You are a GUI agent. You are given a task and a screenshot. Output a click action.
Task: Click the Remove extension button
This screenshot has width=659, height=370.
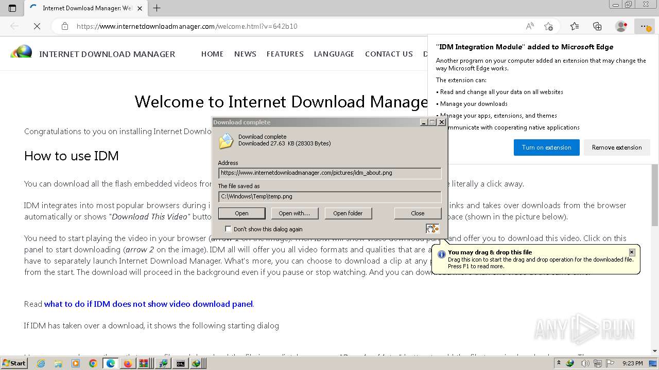pyautogui.click(x=617, y=147)
